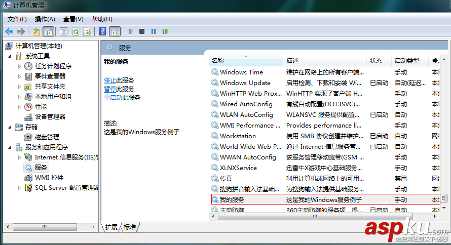Switch to the 扩展 tab
Screen dimensions: 451x245
click(x=111, y=227)
